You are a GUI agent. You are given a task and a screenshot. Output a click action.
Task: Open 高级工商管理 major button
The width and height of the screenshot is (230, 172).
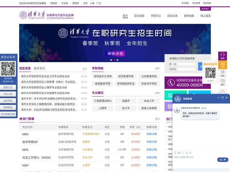click(x=149, y=108)
